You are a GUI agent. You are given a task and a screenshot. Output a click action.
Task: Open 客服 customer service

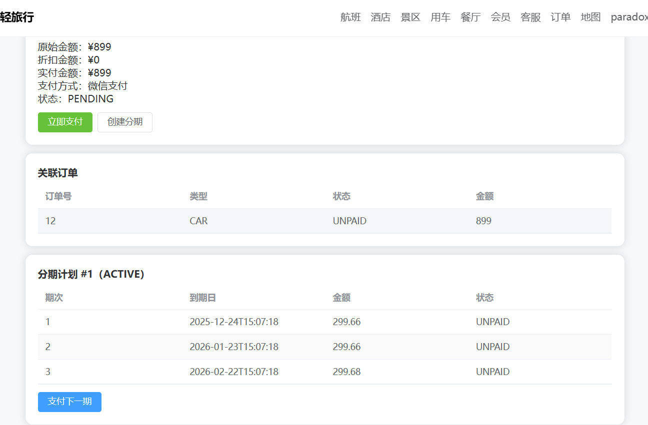coord(530,17)
